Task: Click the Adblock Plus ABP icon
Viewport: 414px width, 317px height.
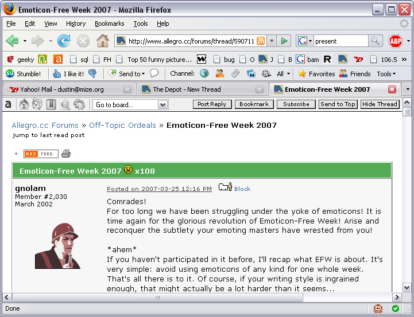Action: 395,41
